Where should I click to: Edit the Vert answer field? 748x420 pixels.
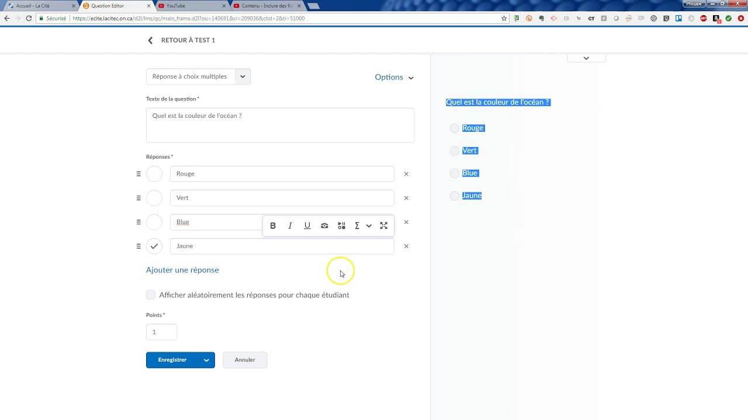tap(282, 198)
